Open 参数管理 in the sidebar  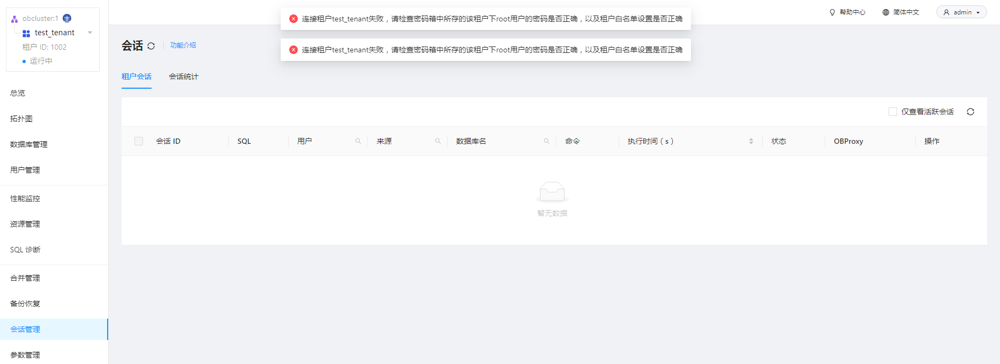click(25, 355)
